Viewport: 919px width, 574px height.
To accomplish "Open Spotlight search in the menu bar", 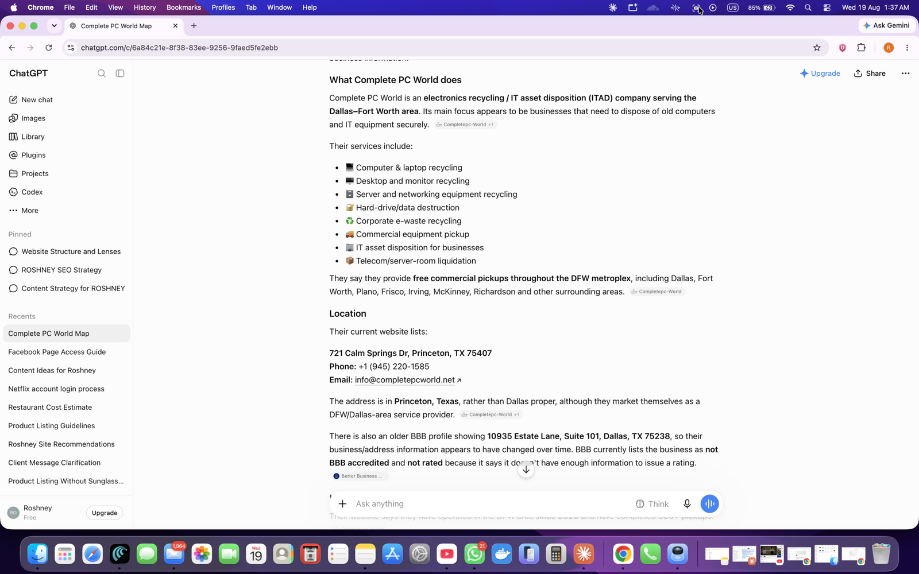I will (808, 7).
